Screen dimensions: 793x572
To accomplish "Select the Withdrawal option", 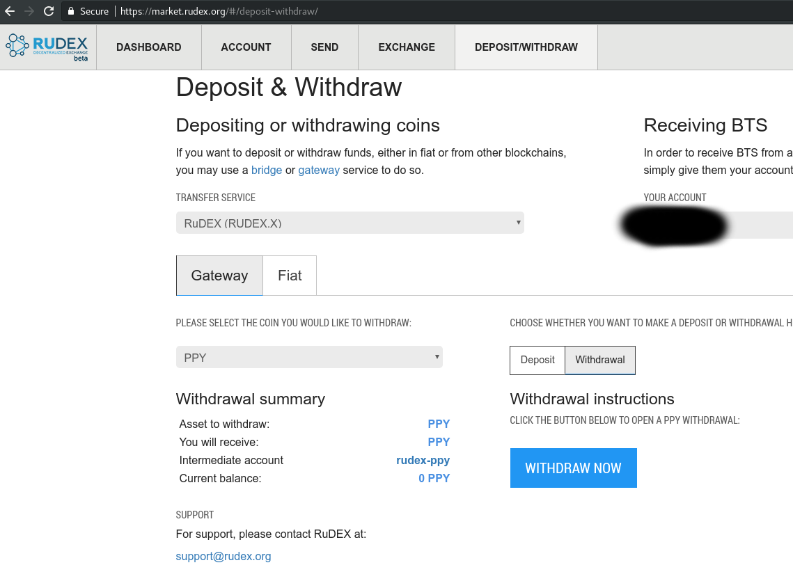I will click(600, 360).
